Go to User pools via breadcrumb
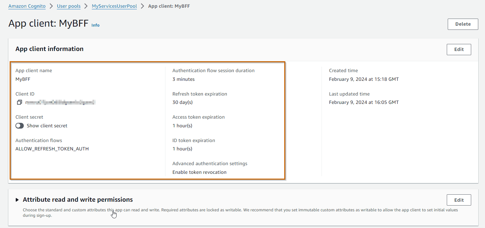The height and width of the screenshot is (228, 485). coord(68,6)
